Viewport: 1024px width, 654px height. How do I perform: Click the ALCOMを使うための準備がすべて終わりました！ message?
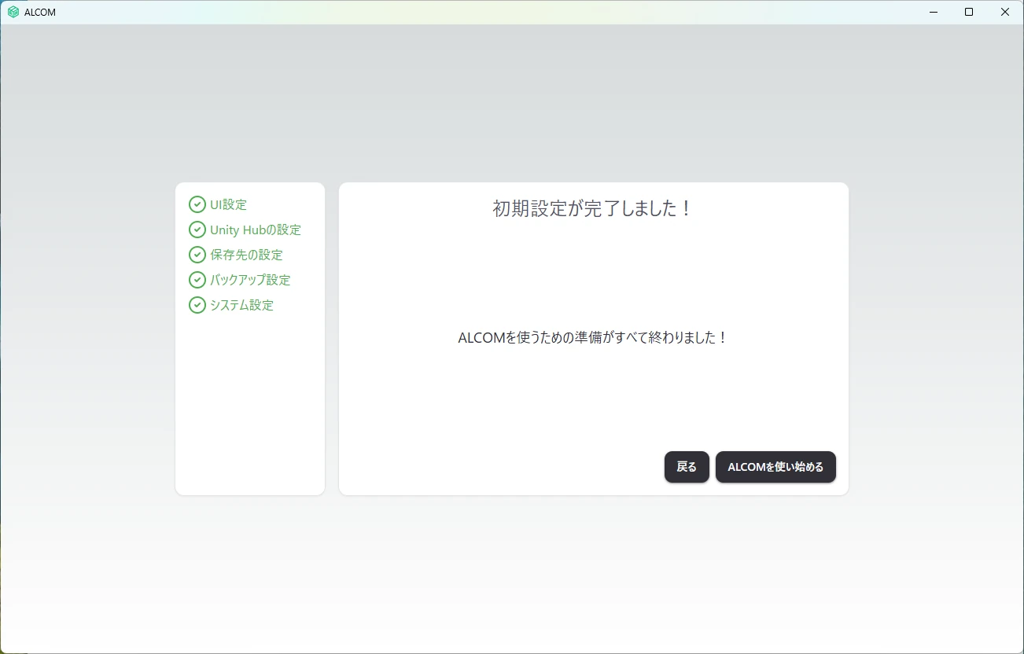click(593, 337)
